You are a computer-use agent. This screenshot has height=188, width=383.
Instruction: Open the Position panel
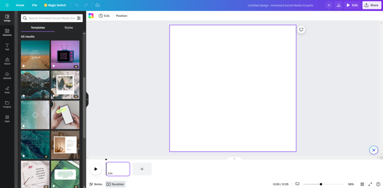point(122,16)
